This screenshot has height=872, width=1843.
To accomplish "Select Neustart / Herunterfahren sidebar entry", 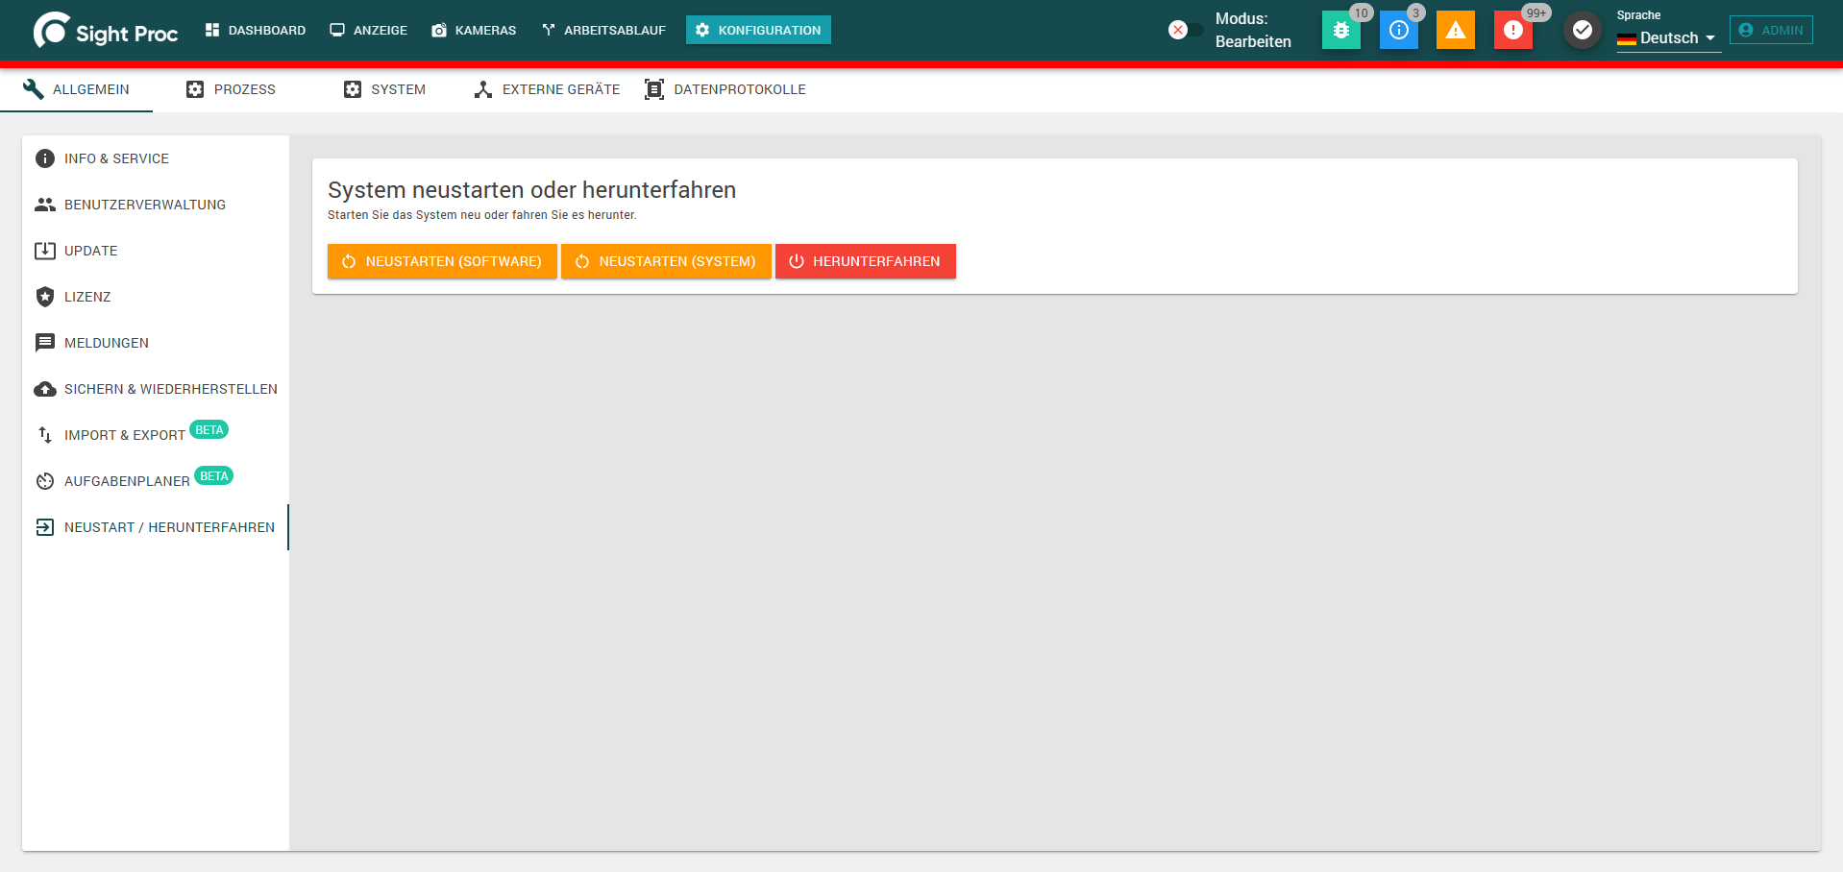I will click(155, 527).
